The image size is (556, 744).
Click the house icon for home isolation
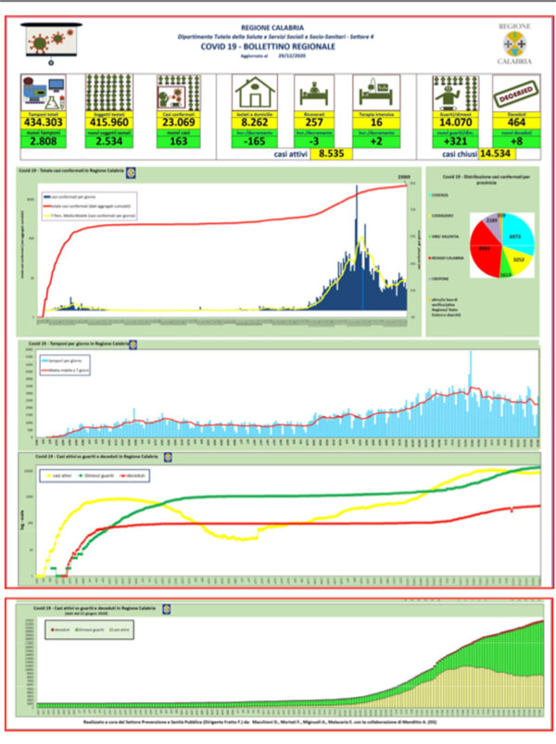tap(255, 93)
